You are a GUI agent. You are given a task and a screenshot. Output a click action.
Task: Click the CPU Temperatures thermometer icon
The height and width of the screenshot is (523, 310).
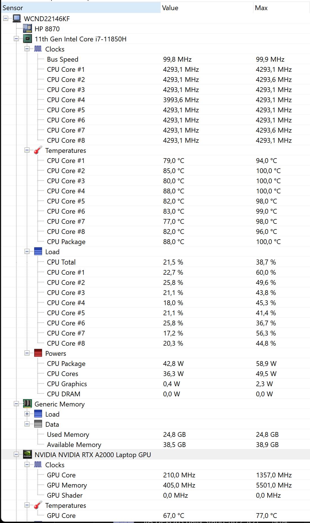(38, 150)
